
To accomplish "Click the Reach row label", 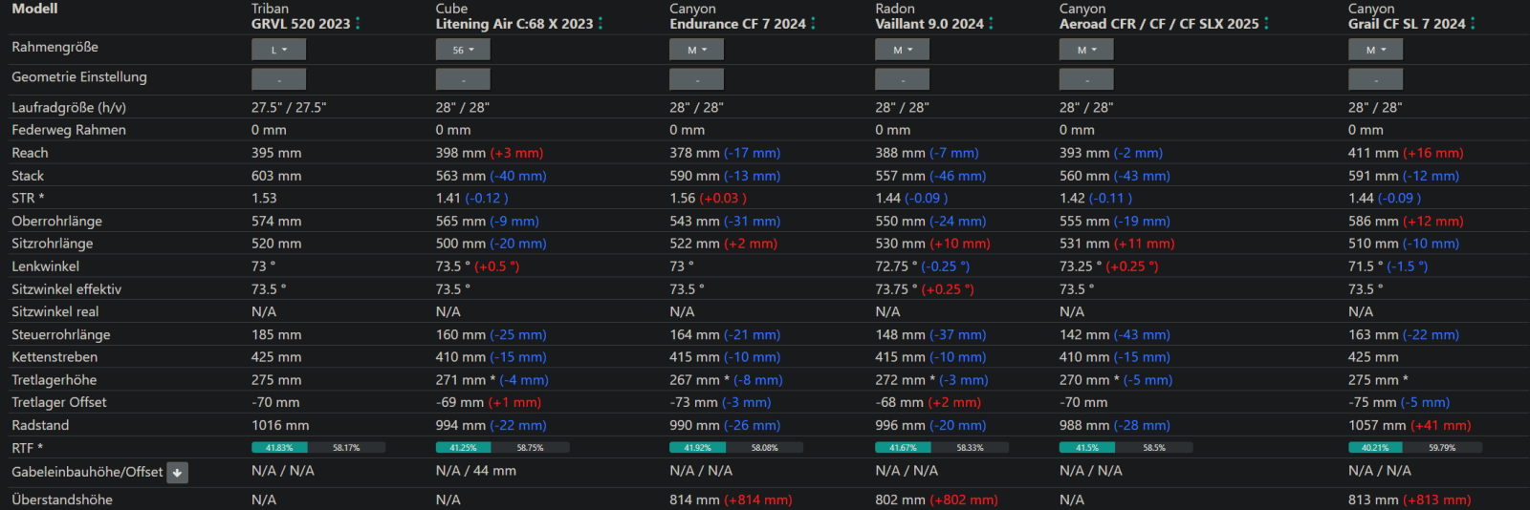I will pyautogui.click(x=30, y=153).
